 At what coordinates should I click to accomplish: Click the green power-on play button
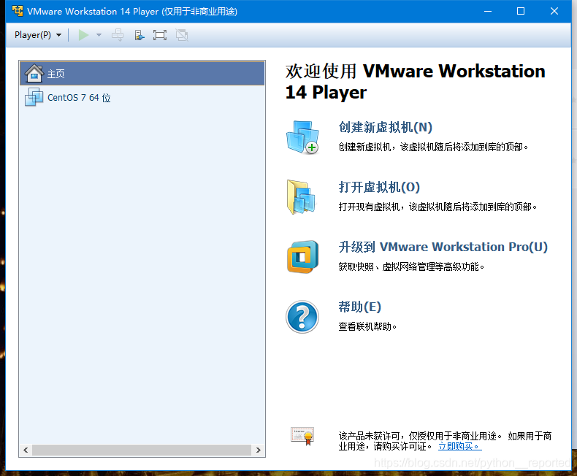tap(83, 35)
